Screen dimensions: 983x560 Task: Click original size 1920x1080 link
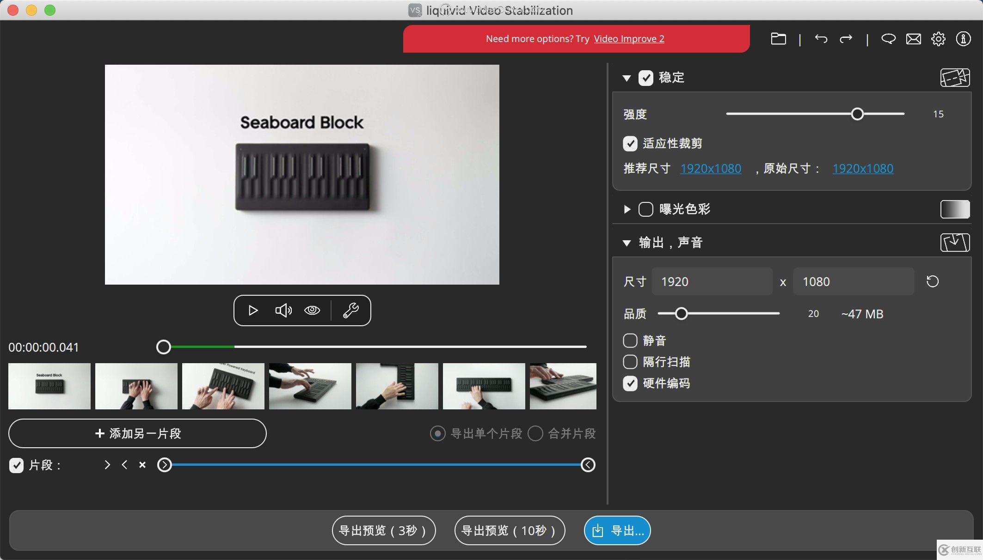(x=863, y=169)
